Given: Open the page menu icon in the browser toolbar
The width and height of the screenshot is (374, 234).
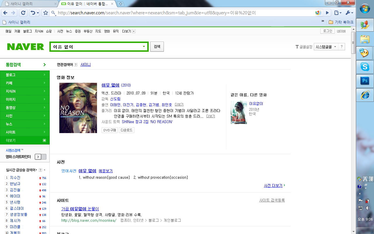Looking at the screenshot, I should coord(338,13).
